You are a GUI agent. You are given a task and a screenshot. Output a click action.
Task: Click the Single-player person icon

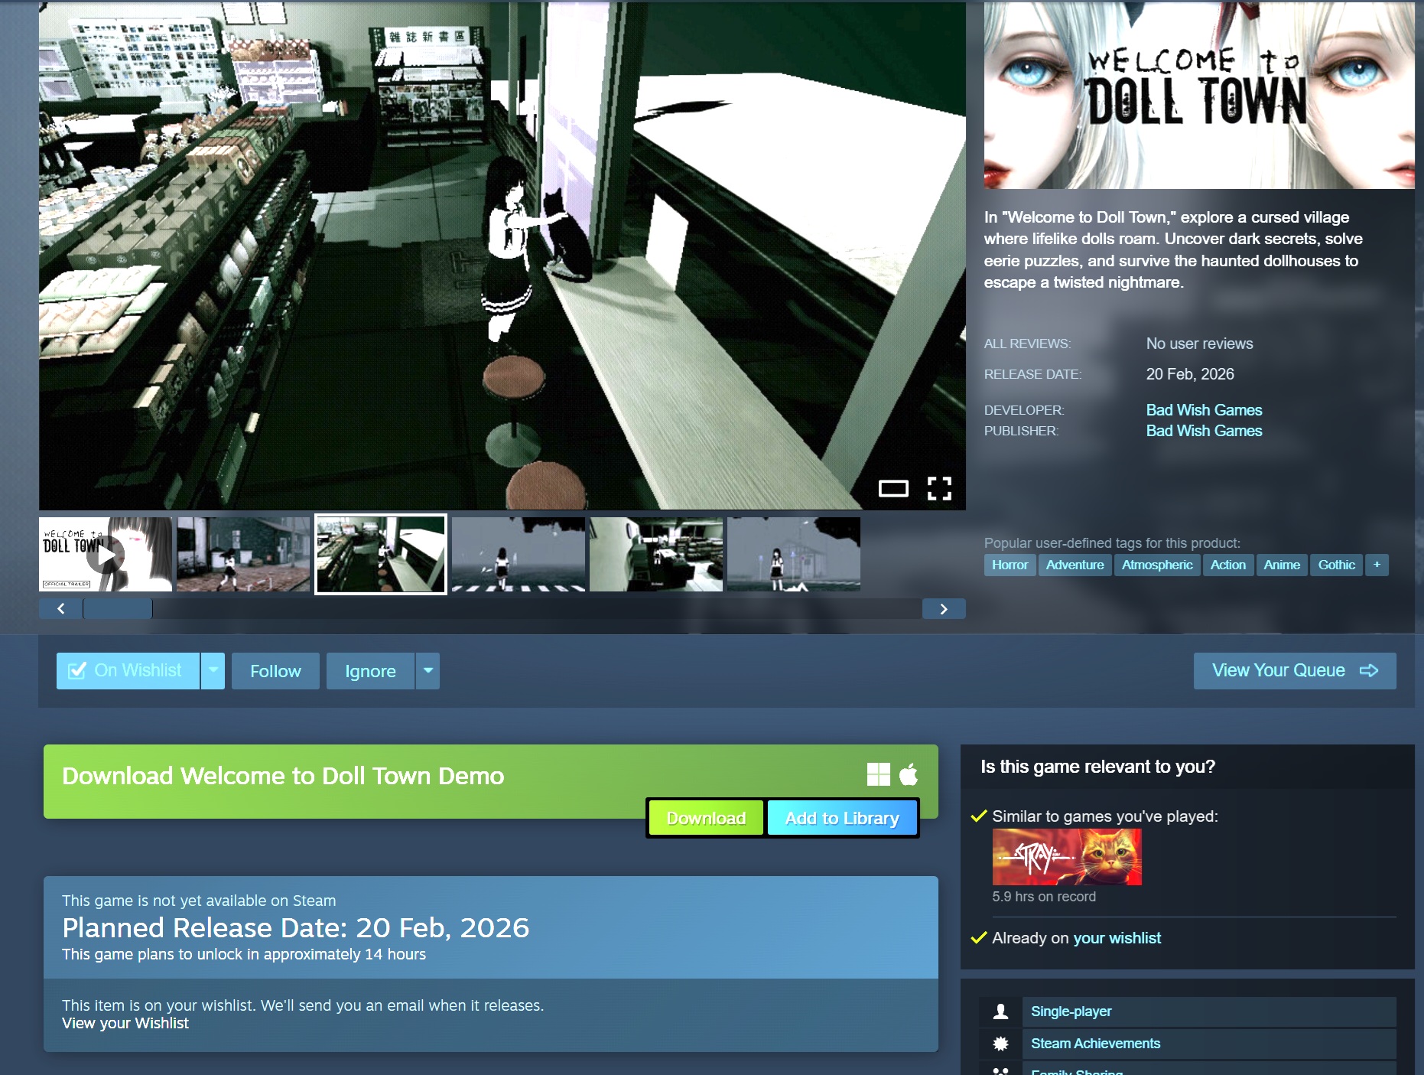point(1000,1011)
